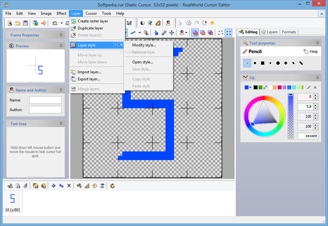Click the pointer arrow cursor icon in the top toolbar
The image size is (328, 226).
point(180,23)
